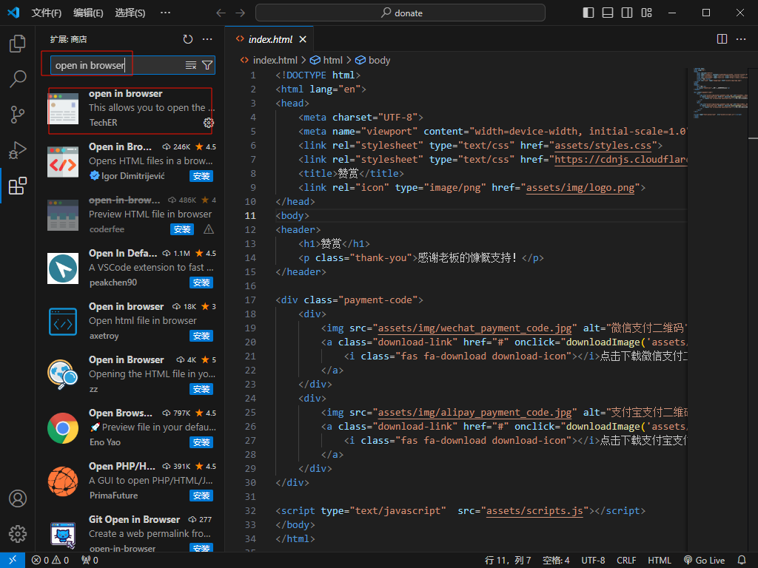Place cursor on line 17 payment-code div
The image size is (758, 568).
click(349, 300)
